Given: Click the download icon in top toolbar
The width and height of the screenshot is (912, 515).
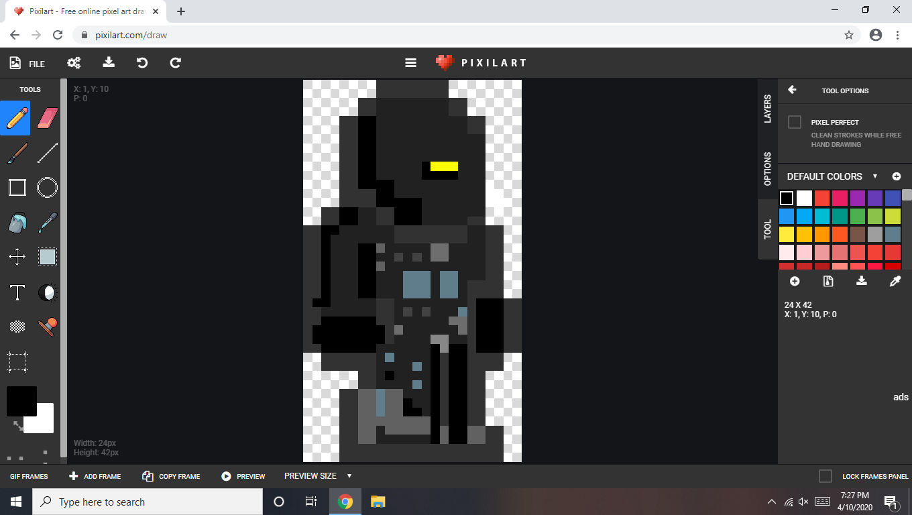Looking at the screenshot, I should (109, 62).
